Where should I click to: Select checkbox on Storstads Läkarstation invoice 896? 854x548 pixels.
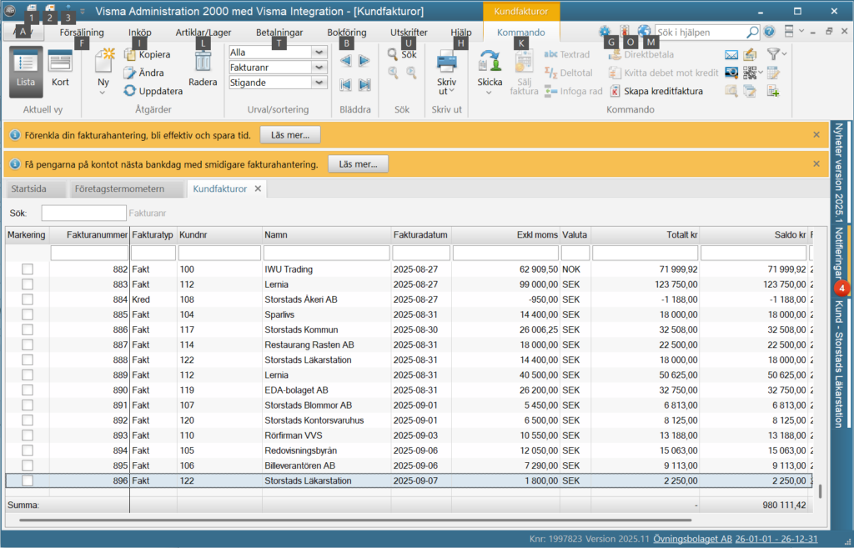pyautogui.click(x=28, y=480)
